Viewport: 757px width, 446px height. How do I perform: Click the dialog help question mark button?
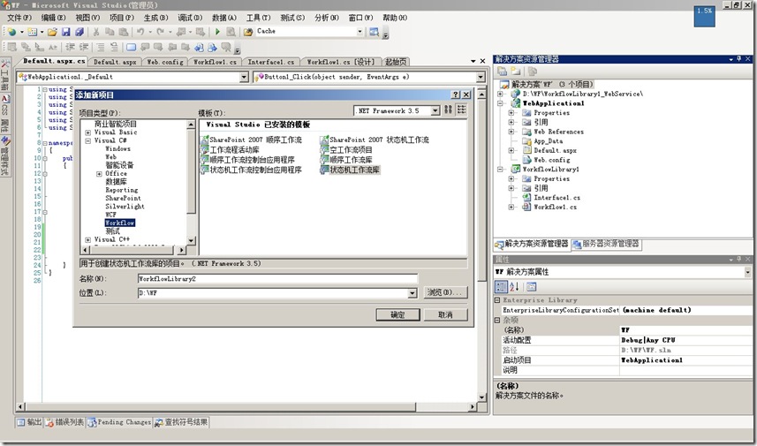[456, 94]
